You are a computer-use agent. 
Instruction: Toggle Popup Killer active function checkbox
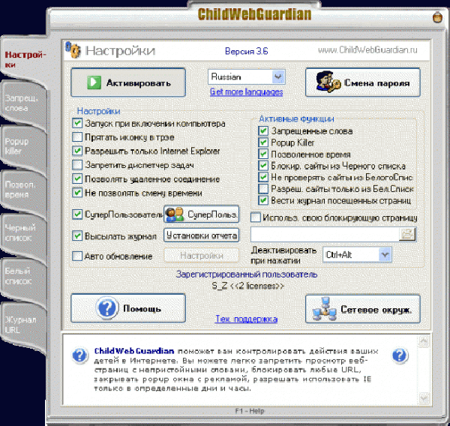263,142
